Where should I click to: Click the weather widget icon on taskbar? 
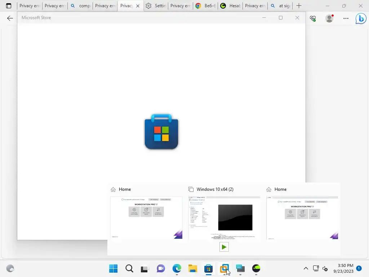tap(10, 268)
